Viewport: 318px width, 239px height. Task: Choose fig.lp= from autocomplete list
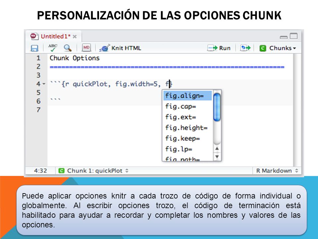(187, 149)
